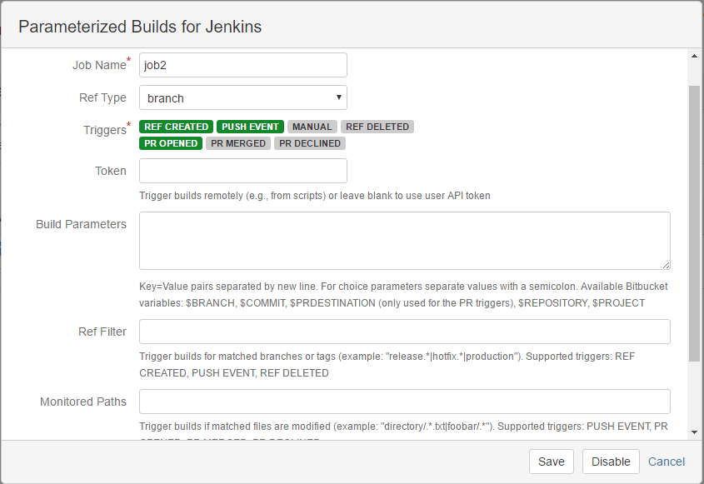704x484 pixels.
Task: Click the Token help text
Action: 315,196
